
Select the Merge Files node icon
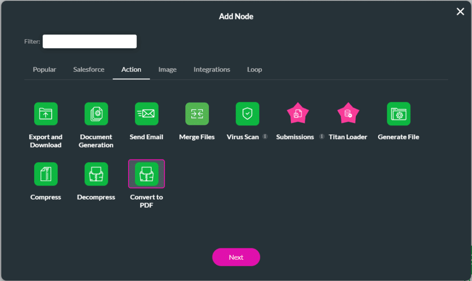click(197, 114)
